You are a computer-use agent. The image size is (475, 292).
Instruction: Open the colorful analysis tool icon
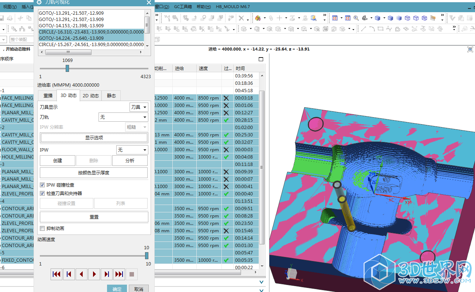[258, 18]
